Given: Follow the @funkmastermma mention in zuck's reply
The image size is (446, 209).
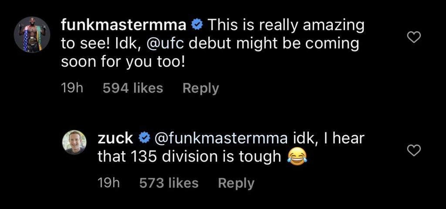Looking at the screenshot, I should 219,138.
